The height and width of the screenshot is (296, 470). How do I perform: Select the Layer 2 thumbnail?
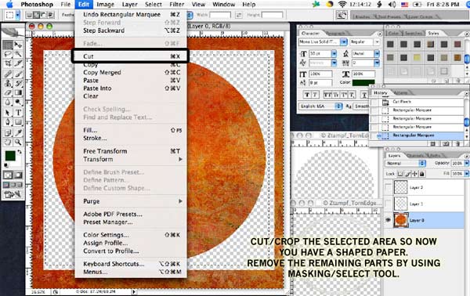coord(401,188)
